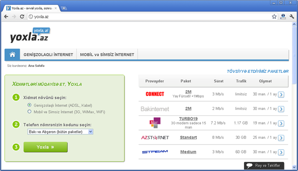298x171 pixels.
Task: Select Genişzolaqlı İnternet (ADSL, Kabel) radio option
Action: (29, 105)
